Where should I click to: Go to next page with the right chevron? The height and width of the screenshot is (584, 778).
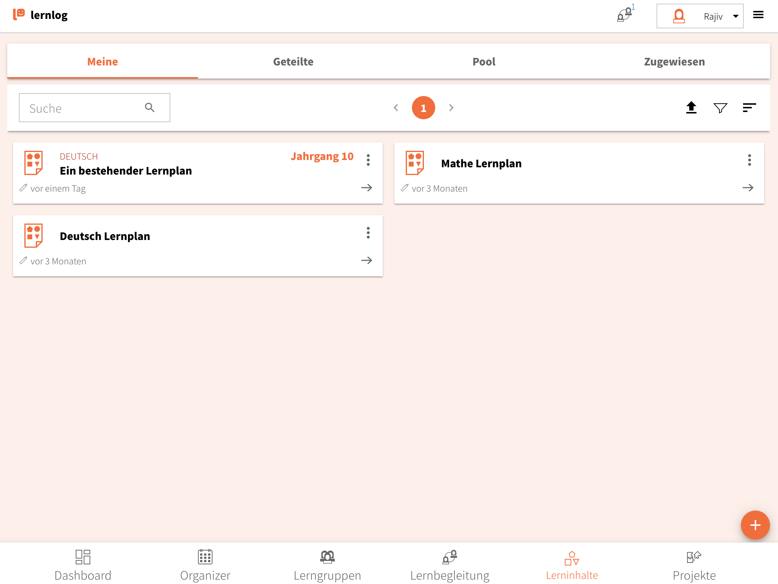(451, 108)
